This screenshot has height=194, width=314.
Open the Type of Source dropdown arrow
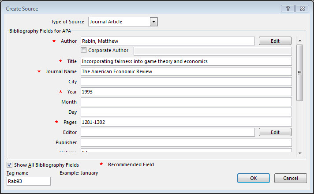(153, 22)
